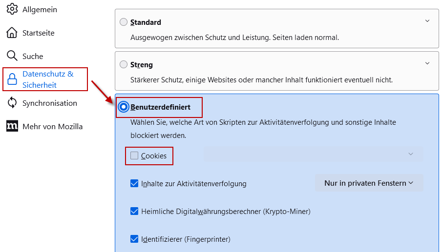This screenshot has height=252, width=443.
Task: Select the Standard protection radio button
Action: click(x=124, y=22)
